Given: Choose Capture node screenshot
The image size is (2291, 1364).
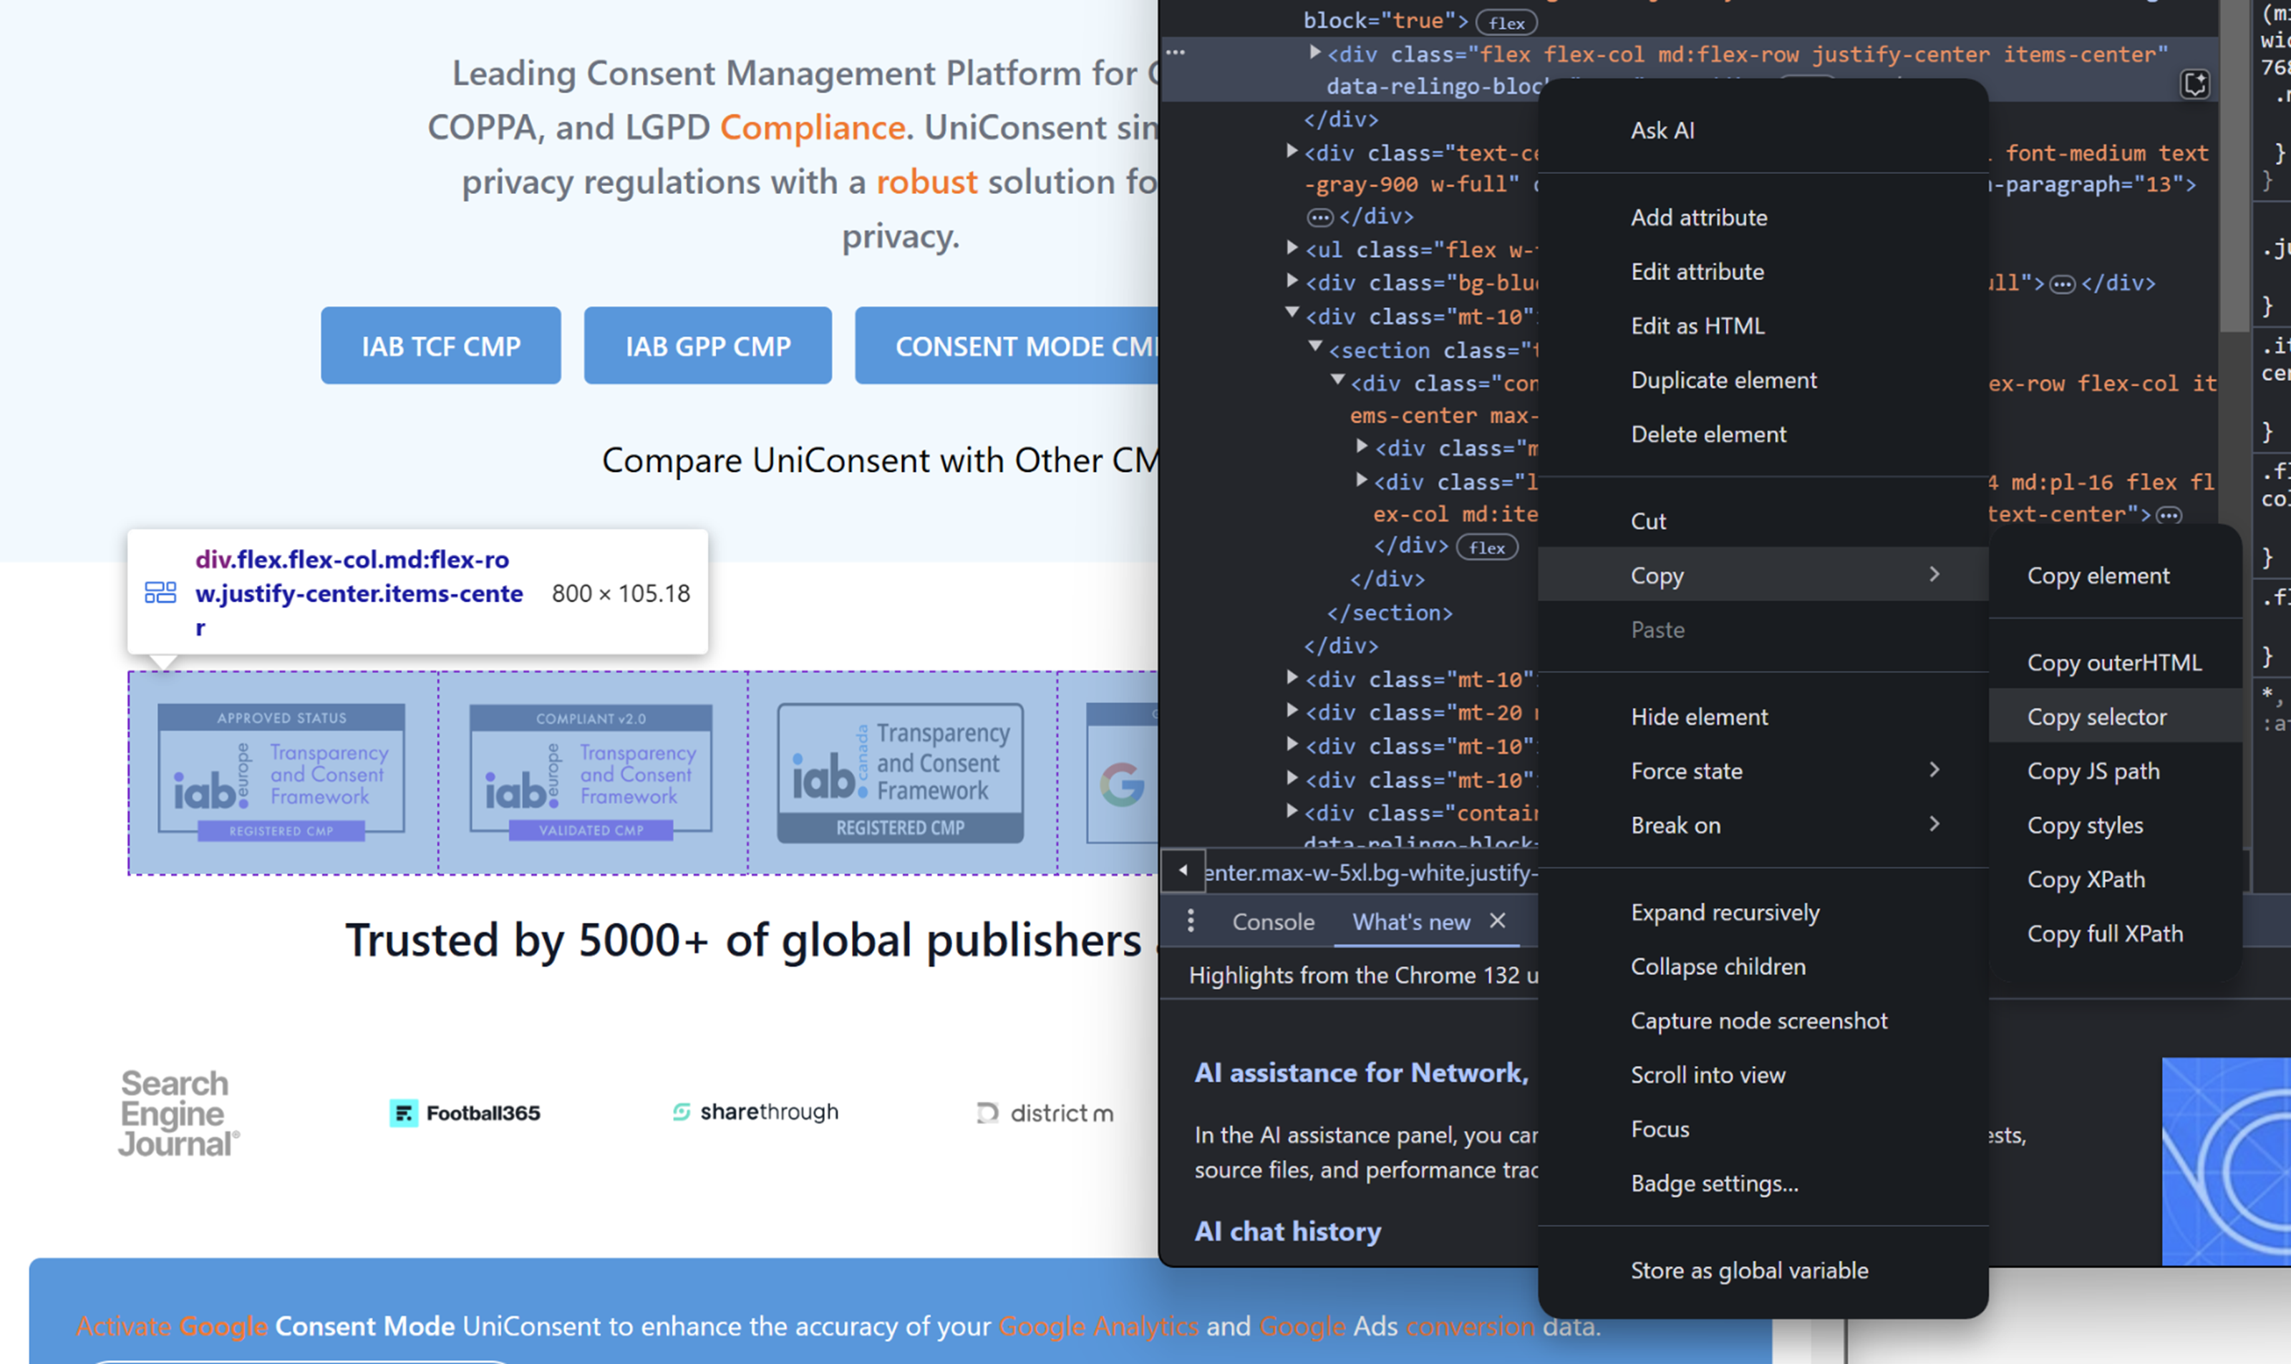Looking at the screenshot, I should 1763,1021.
